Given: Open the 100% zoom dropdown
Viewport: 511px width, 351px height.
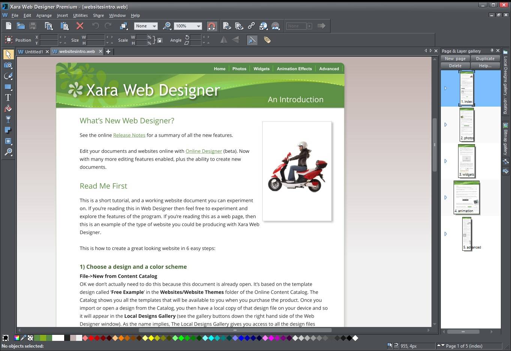Looking at the screenshot, I should [x=198, y=26].
